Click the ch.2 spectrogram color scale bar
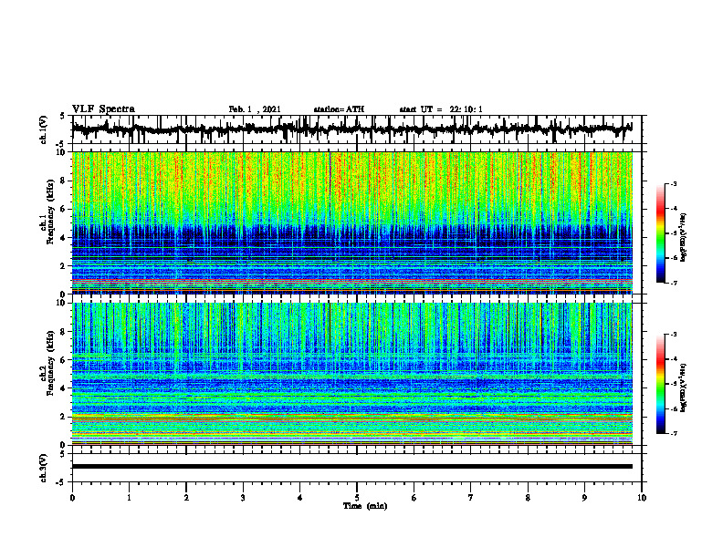This screenshot has height=558, width=723. (660, 384)
